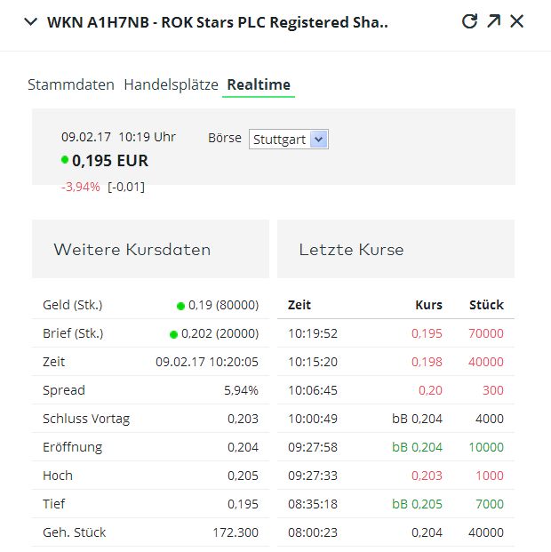Click the green indicator next to Brief price

173,334
